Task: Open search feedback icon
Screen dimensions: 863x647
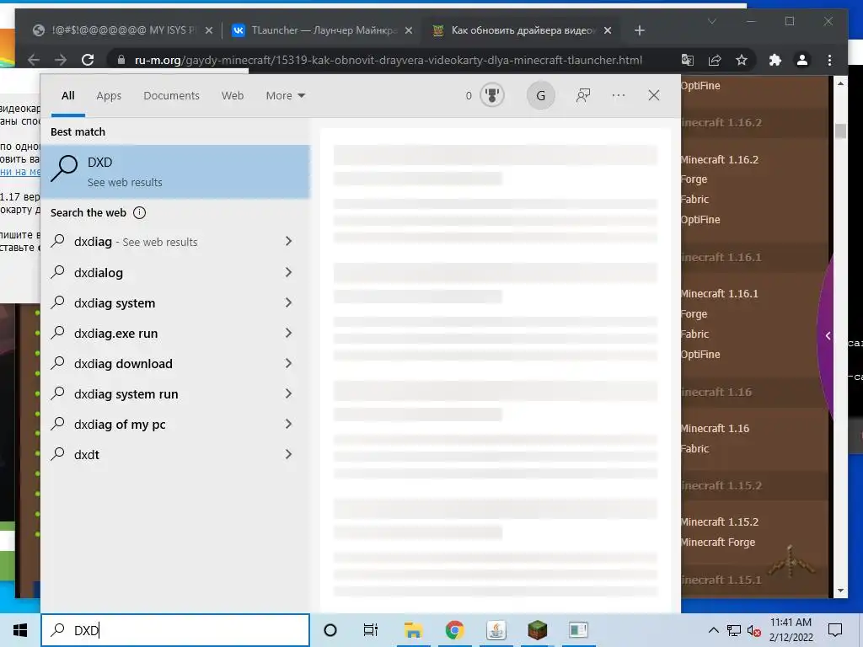Action: point(583,96)
